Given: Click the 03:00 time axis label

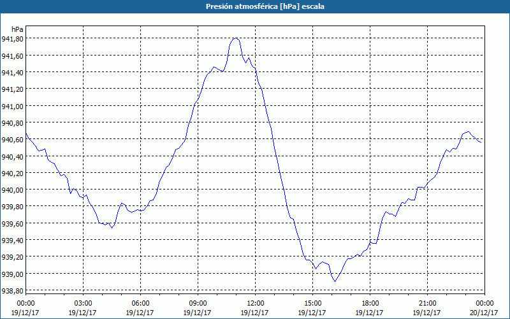Looking at the screenshot, I should tap(84, 304).
